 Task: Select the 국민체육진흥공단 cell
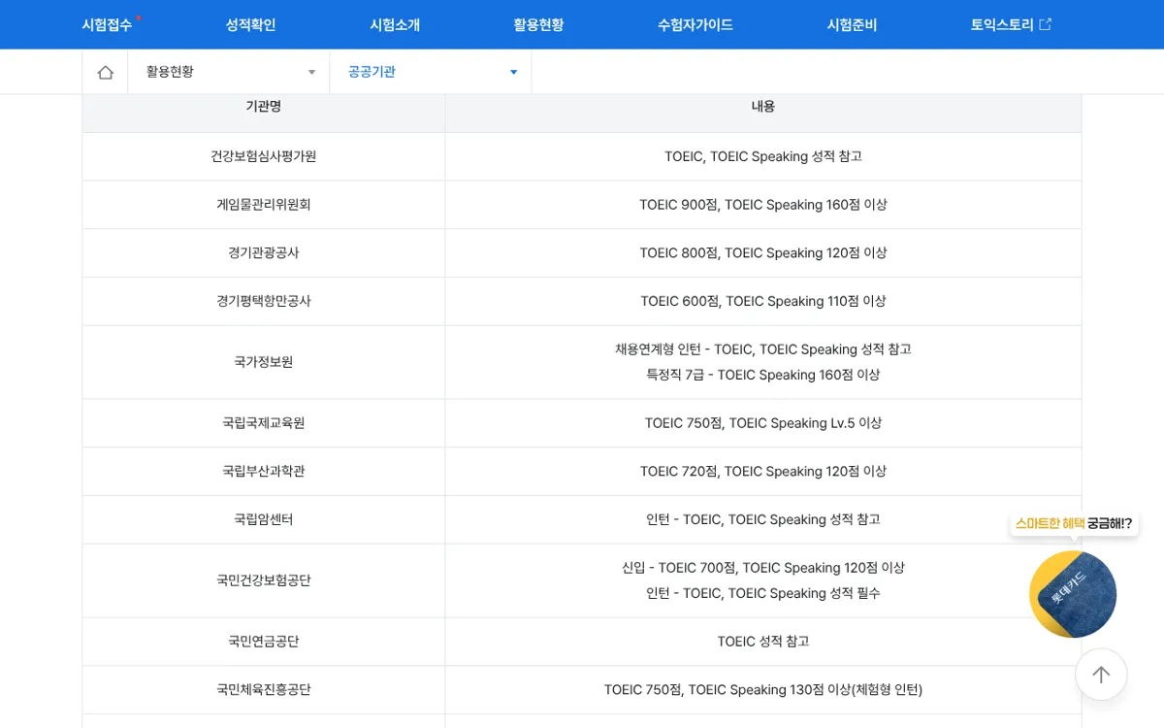[264, 690]
